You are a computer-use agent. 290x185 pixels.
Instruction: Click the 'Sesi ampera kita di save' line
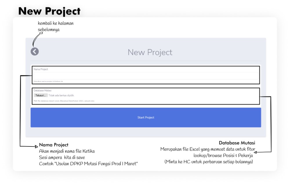[61, 157]
